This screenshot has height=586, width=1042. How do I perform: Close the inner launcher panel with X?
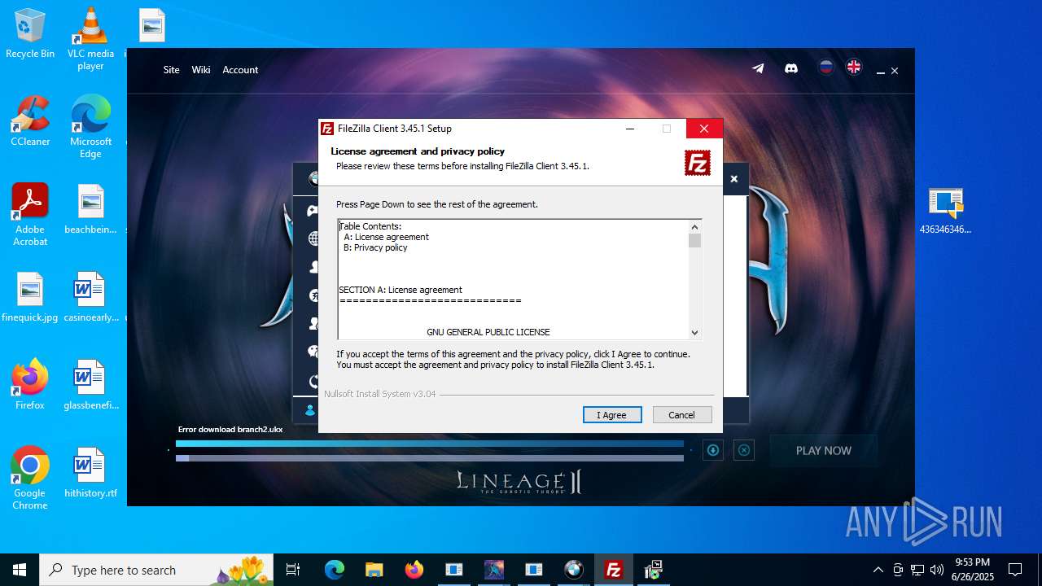733,179
